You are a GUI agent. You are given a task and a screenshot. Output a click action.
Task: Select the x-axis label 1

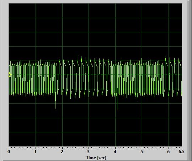(x=36, y=152)
